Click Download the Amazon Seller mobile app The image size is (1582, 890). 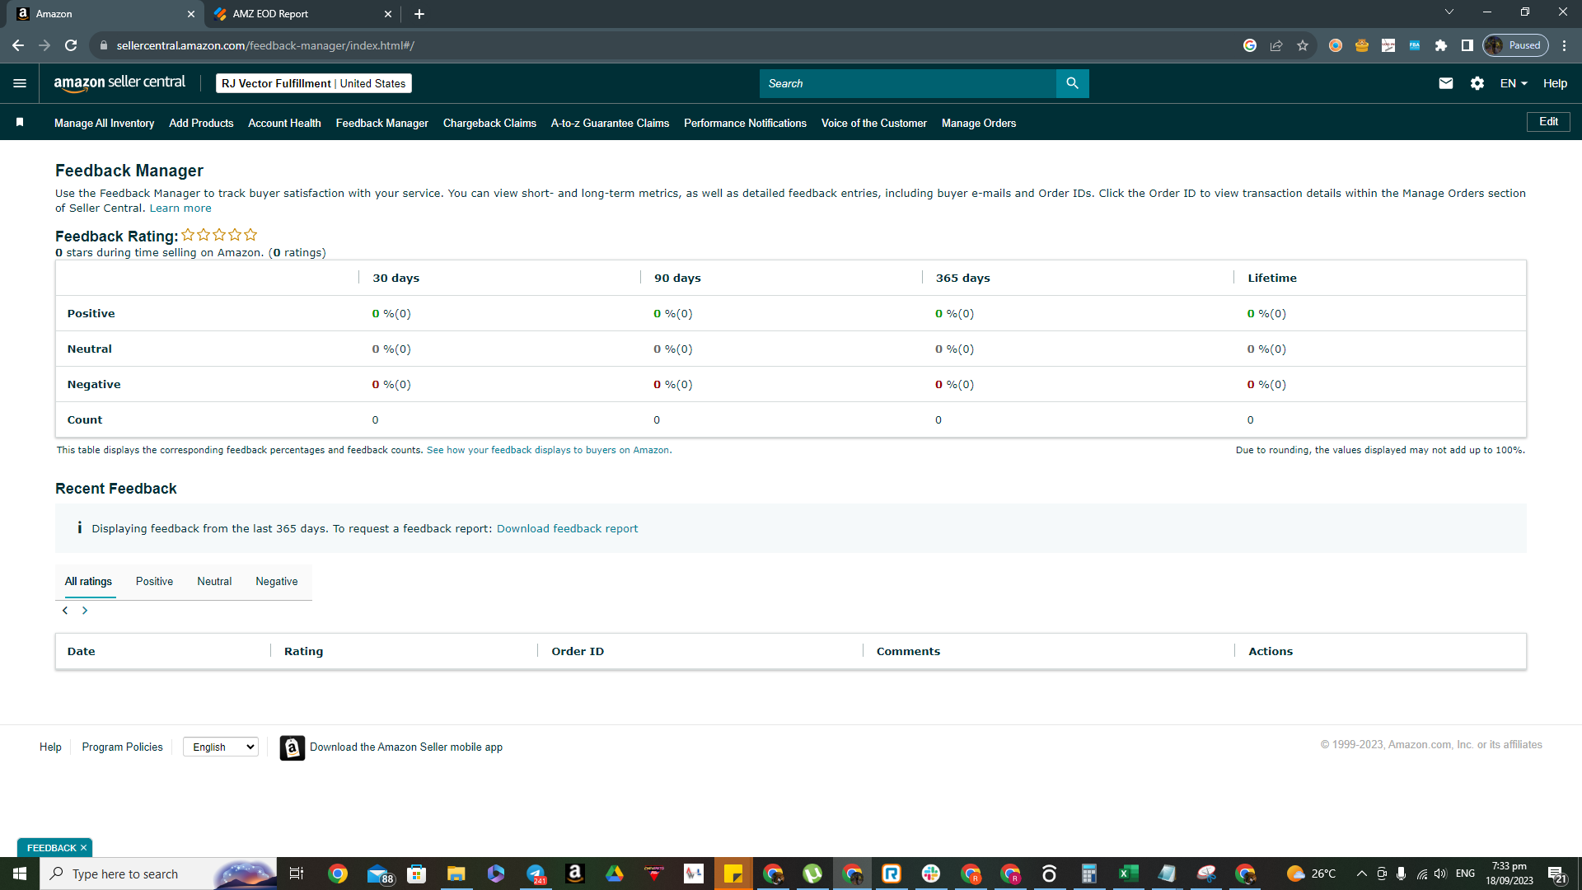[406, 747]
